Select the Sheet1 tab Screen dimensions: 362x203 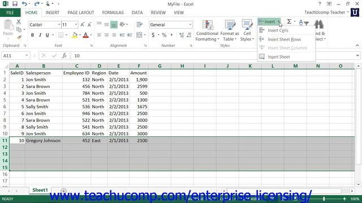tap(40, 190)
